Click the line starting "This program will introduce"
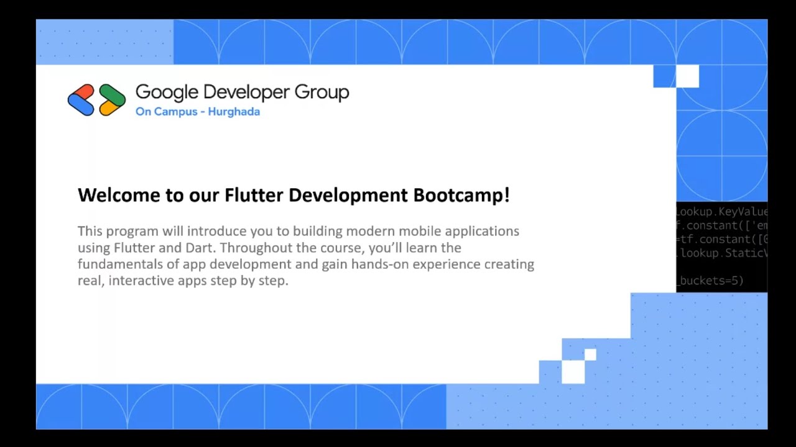 [298, 231]
